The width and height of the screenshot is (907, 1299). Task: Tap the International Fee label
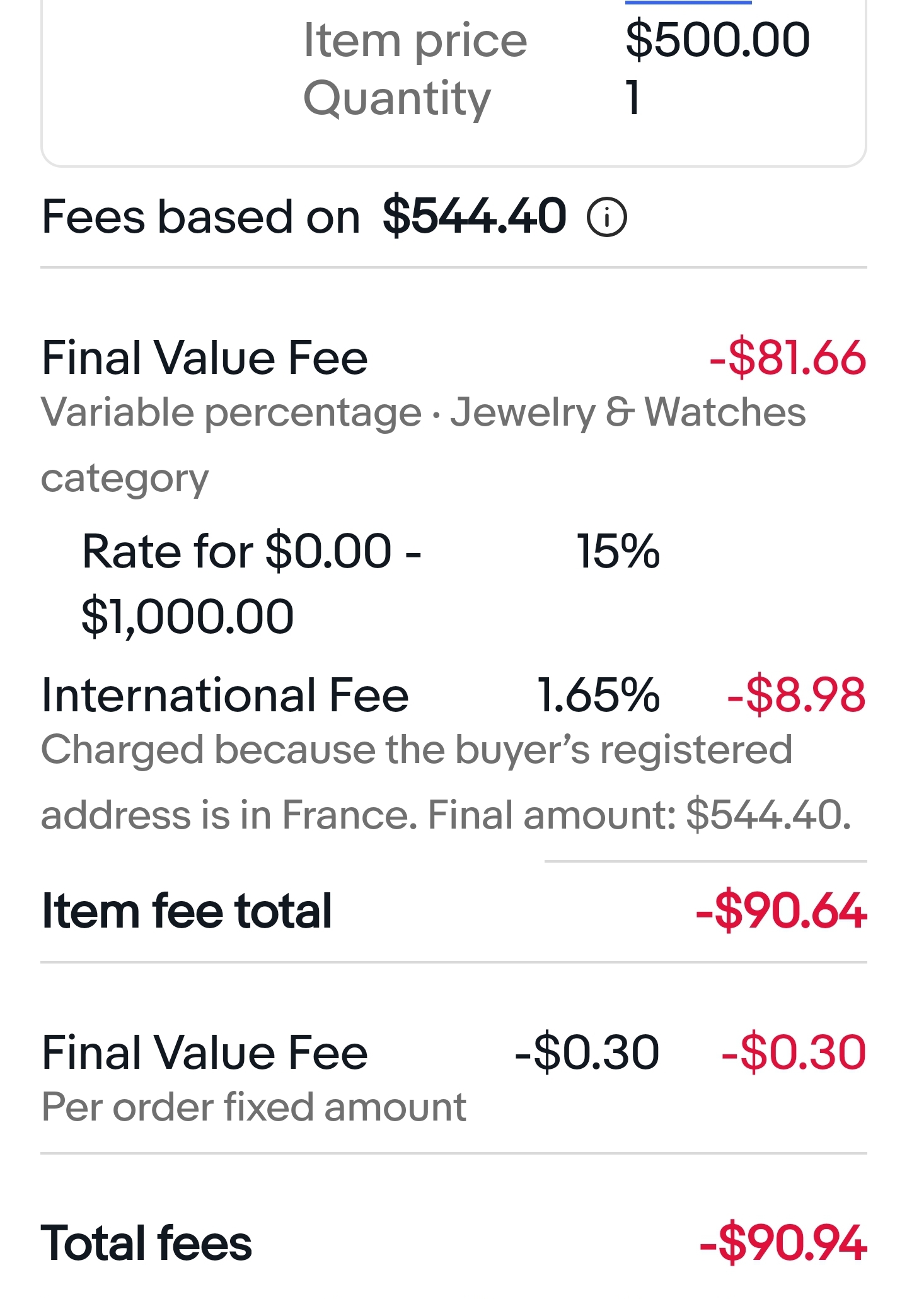tap(225, 696)
